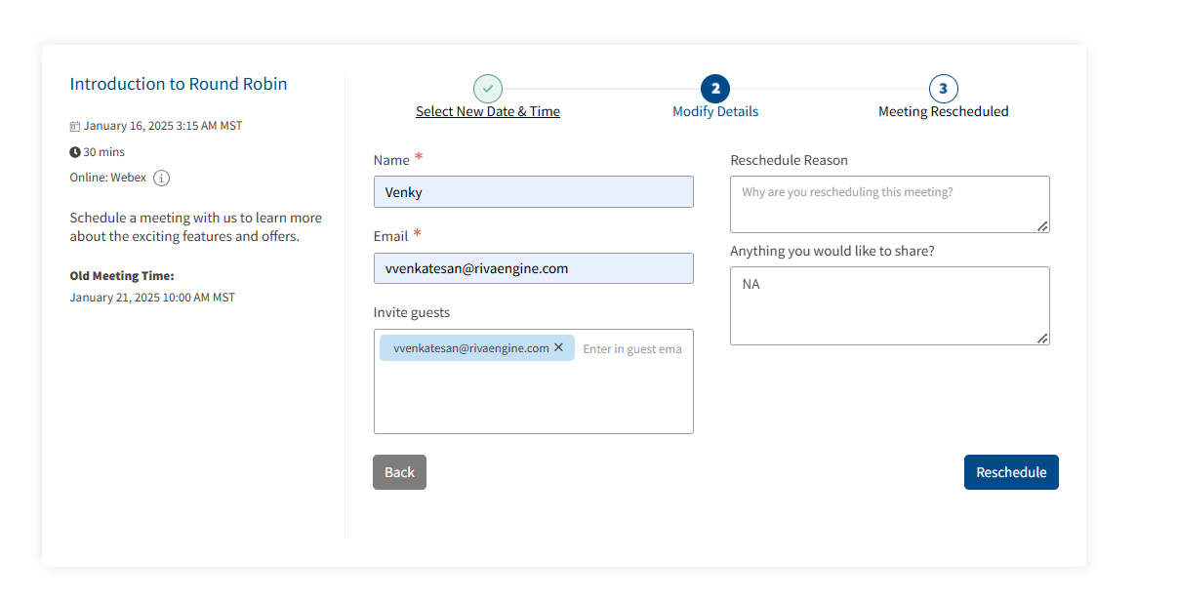
Task: Click resize handle of the sharing notes box
Action: [x=1042, y=338]
